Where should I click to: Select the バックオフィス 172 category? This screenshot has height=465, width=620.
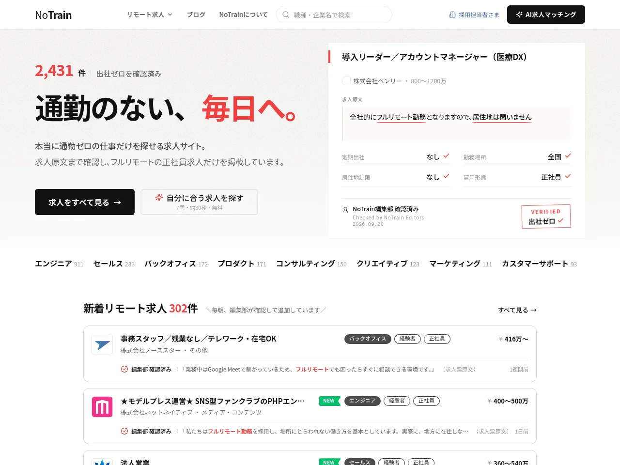click(x=176, y=263)
